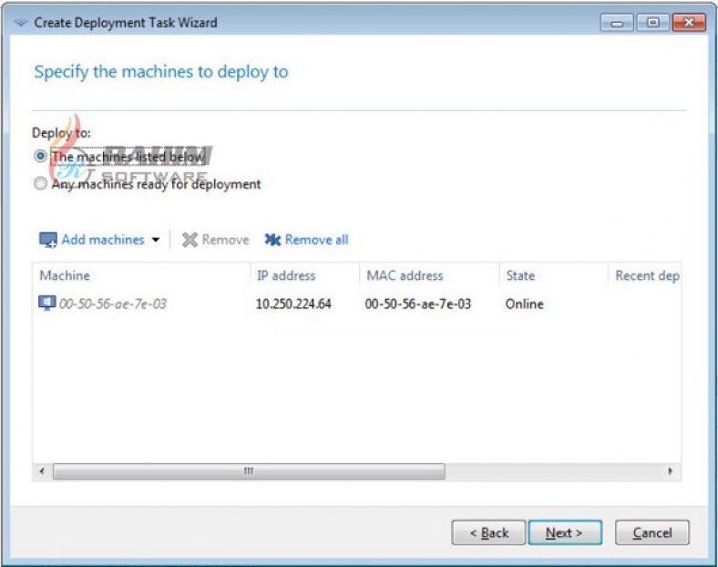Click IP address cell 10.250.224.64
Image resolution: width=718 pixels, height=567 pixels.
[x=293, y=304]
